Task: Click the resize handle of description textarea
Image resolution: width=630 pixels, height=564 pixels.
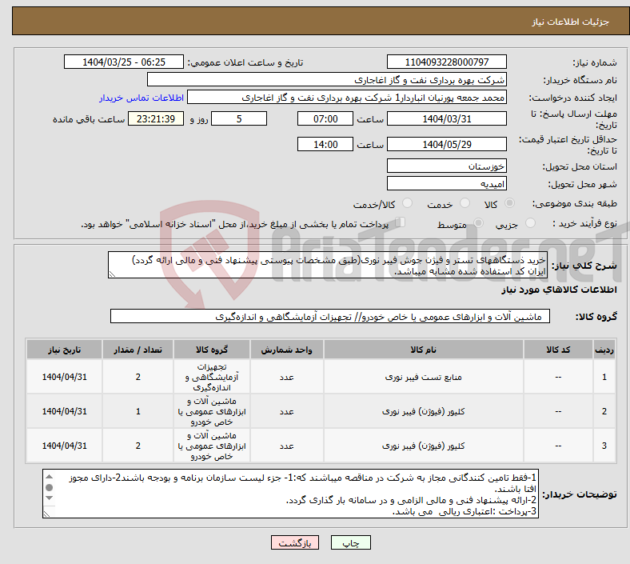Action: tap(112, 274)
